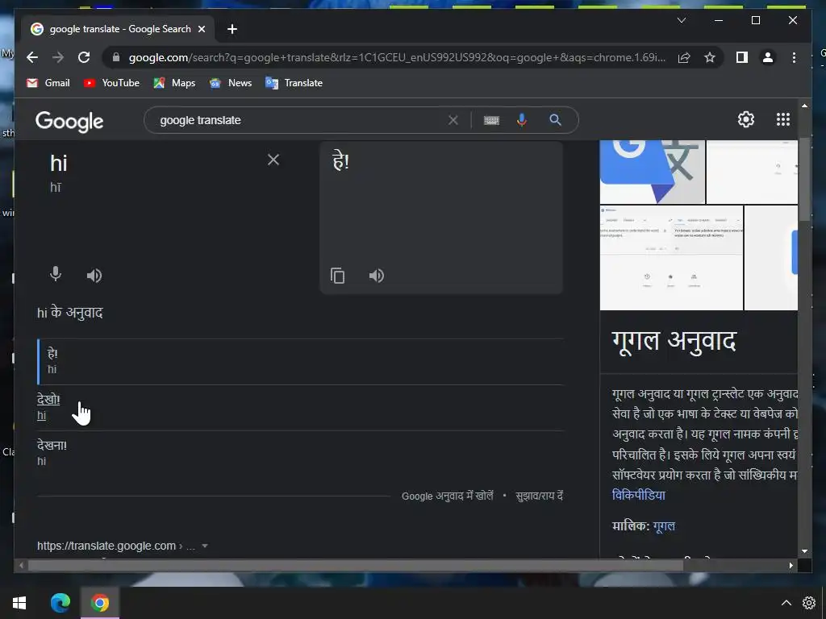
Task: Share this page via address bar icon
Action: pyautogui.click(x=684, y=57)
